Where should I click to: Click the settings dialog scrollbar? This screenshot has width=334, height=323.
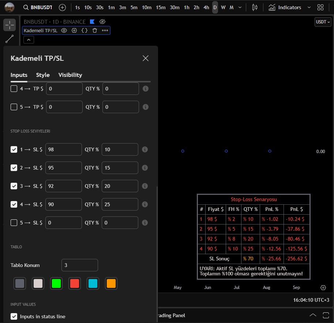[x=157, y=254]
